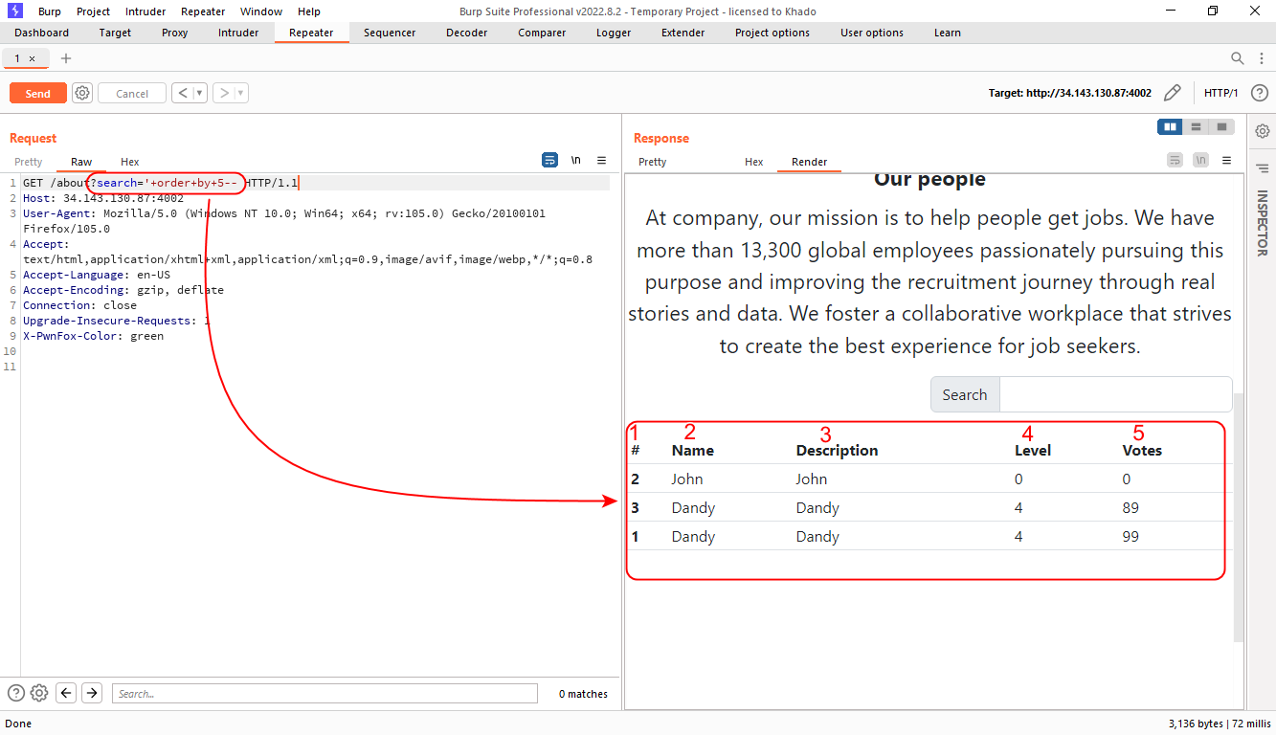The width and height of the screenshot is (1276, 735).
Task: Switch to Project options tab
Action: [x=772, y=33]
